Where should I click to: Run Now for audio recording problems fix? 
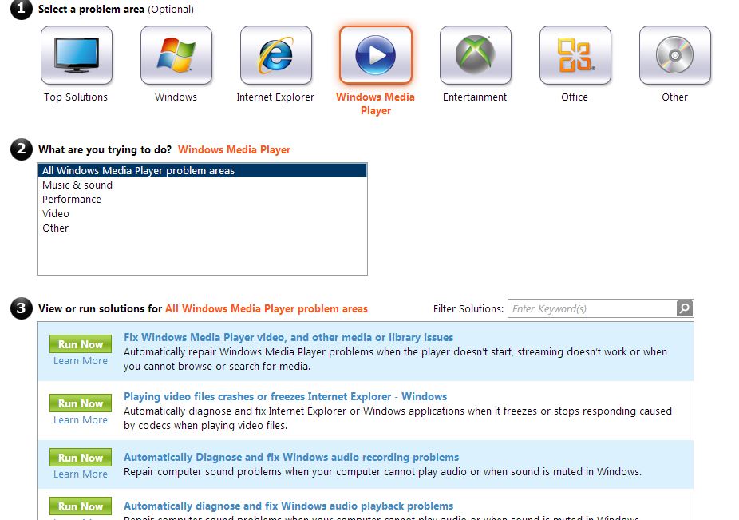click(x=81, y=458)
